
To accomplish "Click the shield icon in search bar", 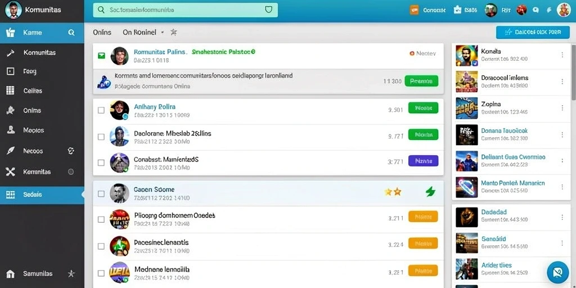I will click(x=268, y=10).
